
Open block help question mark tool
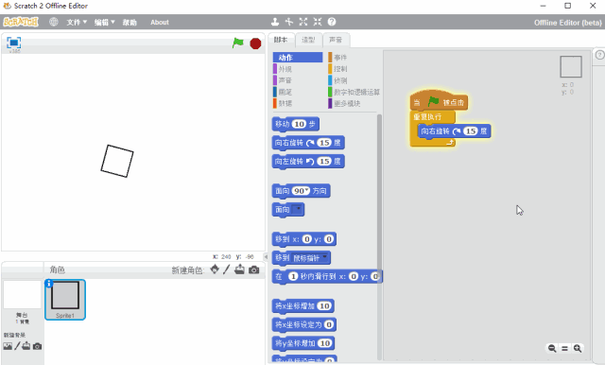332,22
